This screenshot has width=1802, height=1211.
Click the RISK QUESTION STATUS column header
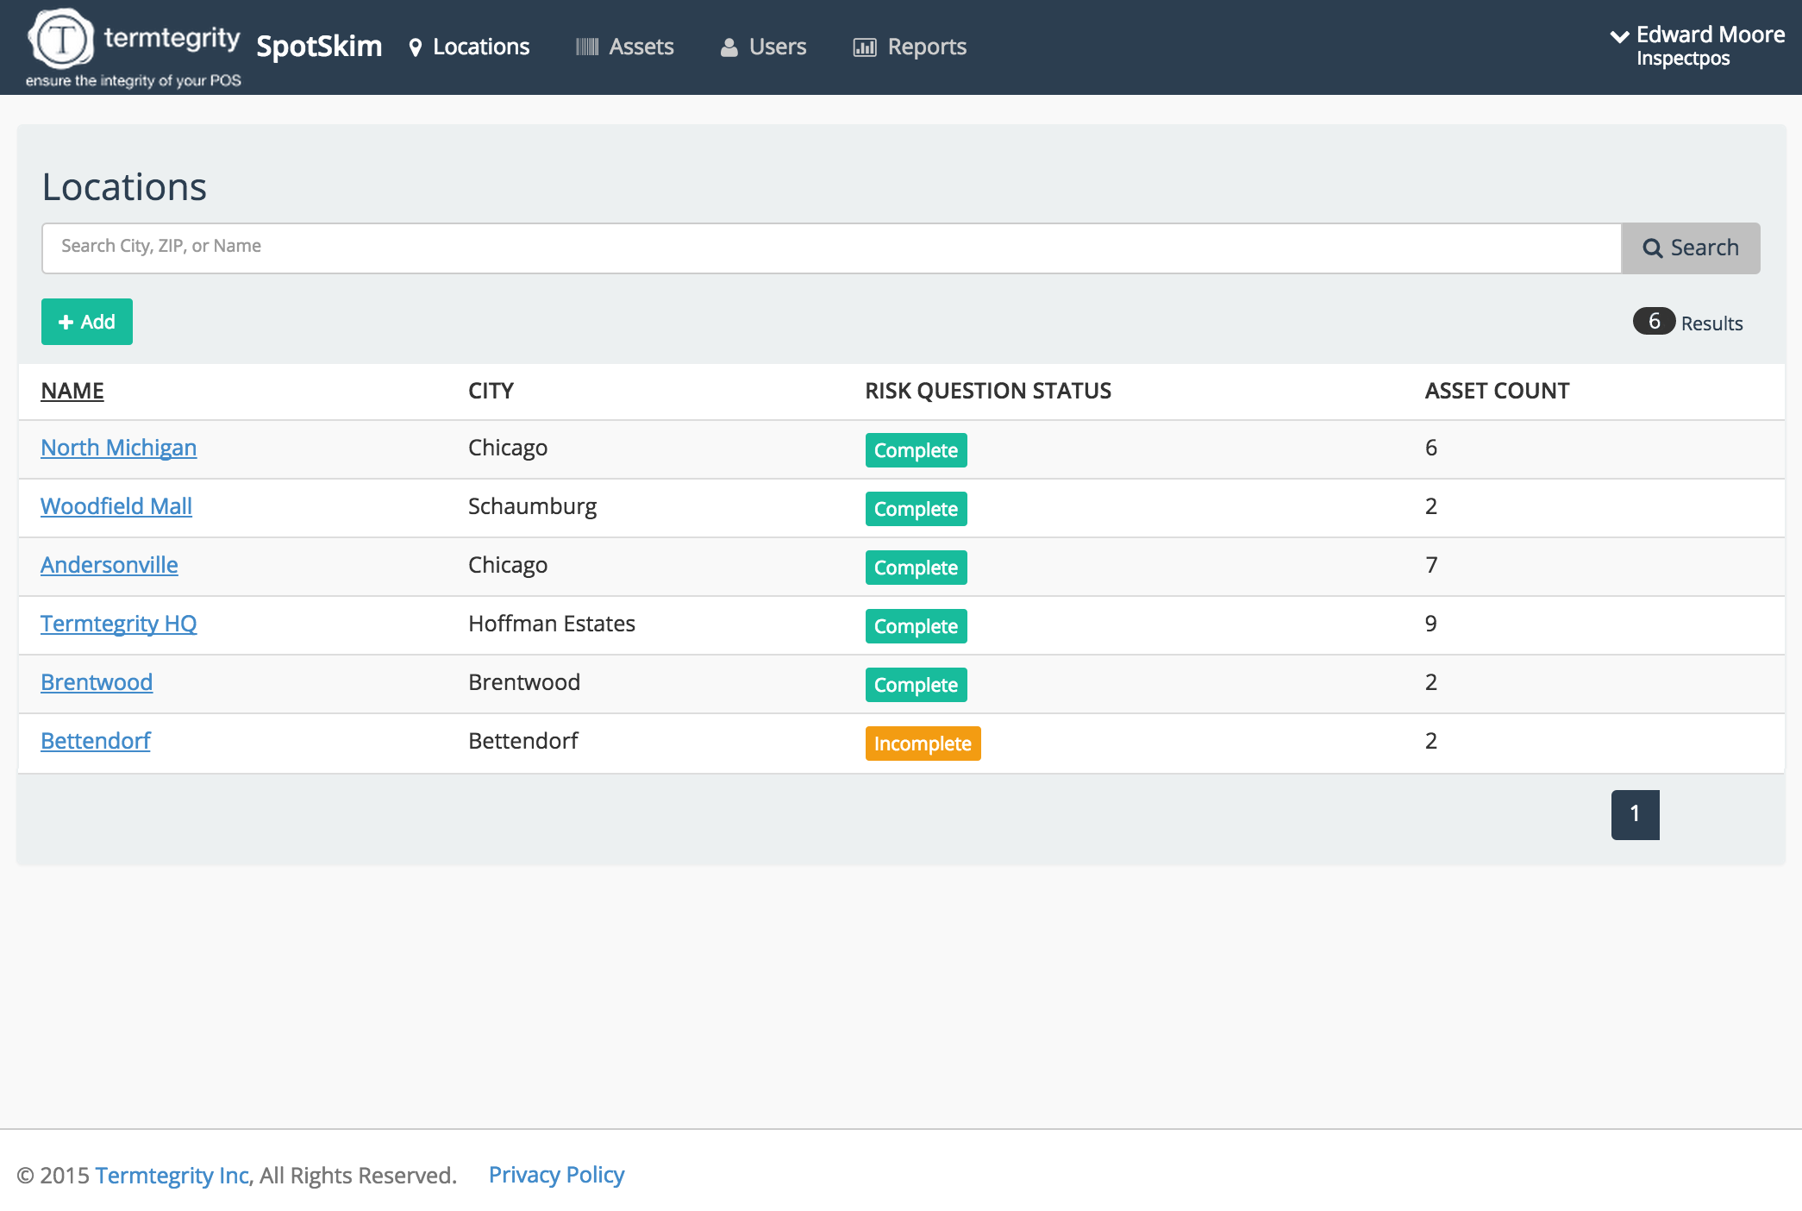coord(988,391)
